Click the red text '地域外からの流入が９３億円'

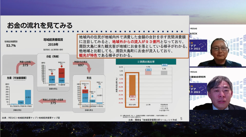tap(136, 42)
